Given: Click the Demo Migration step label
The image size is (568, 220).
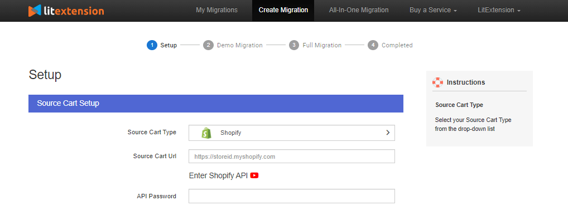Looking at the screenshot, I should pos(240,45).
